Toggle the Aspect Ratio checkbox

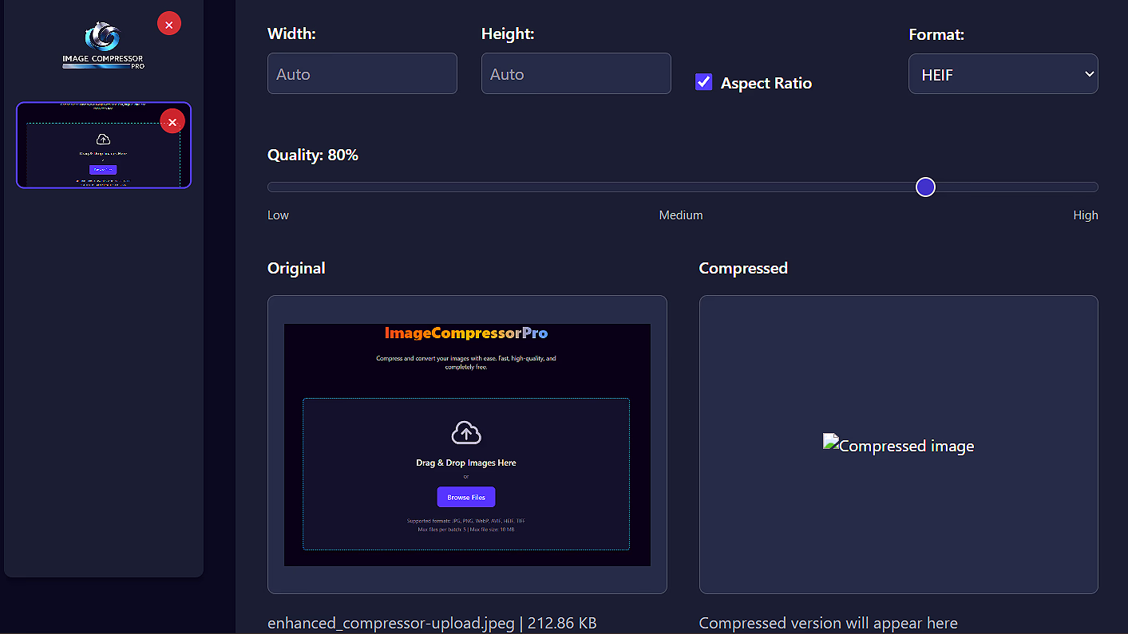pos(703,82)
